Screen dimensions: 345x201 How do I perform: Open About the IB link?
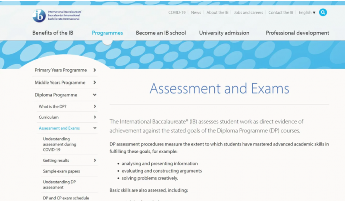tap(217, 12)
